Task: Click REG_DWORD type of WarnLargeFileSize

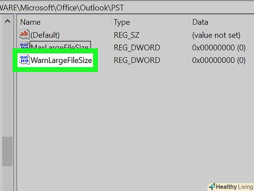Action: 137,60
